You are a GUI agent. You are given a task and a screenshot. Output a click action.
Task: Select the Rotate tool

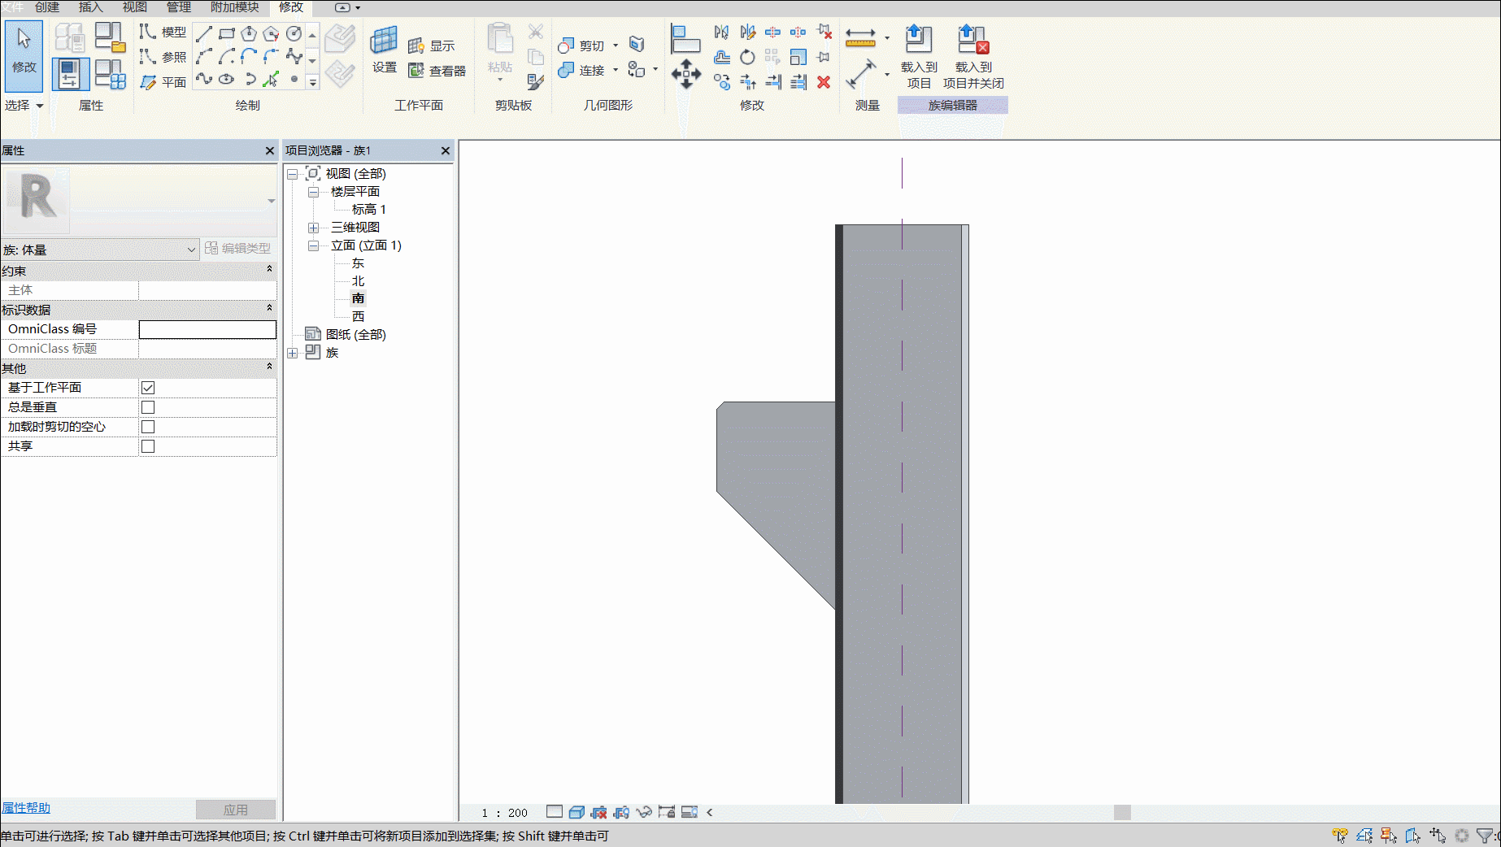point(747,57)
